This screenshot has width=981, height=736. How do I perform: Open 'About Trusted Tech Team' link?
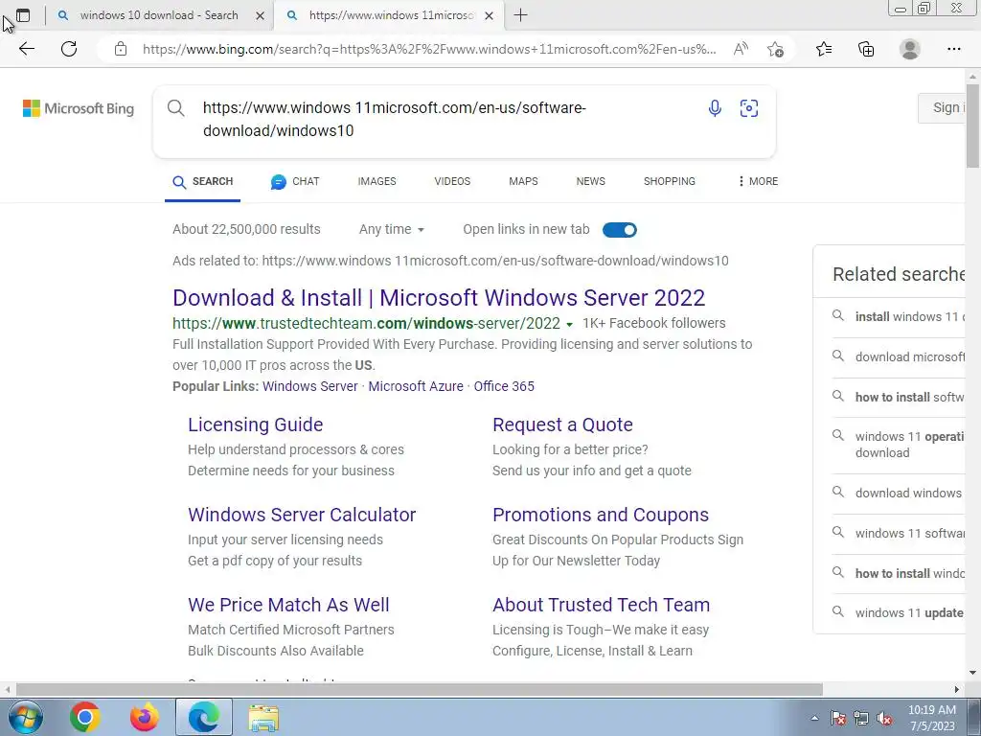(602, 605)
